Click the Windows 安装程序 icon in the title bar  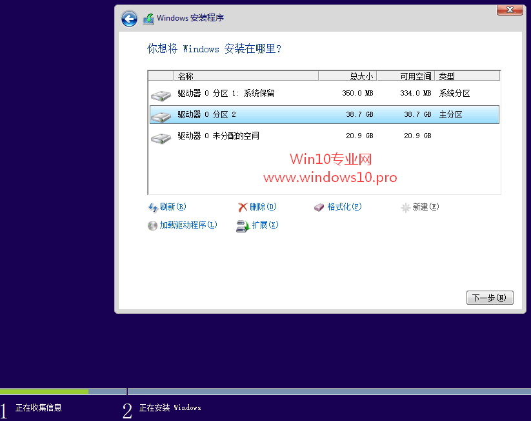click(148, 18)
